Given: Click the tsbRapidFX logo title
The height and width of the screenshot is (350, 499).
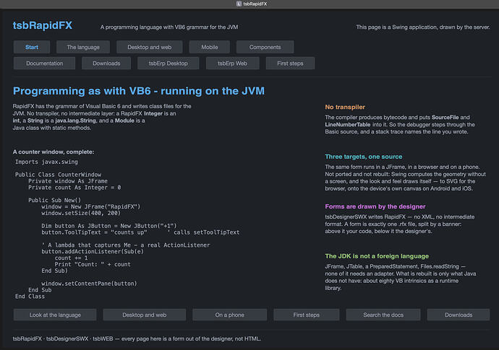Looking at the screenshot, I should coord(43,25).
